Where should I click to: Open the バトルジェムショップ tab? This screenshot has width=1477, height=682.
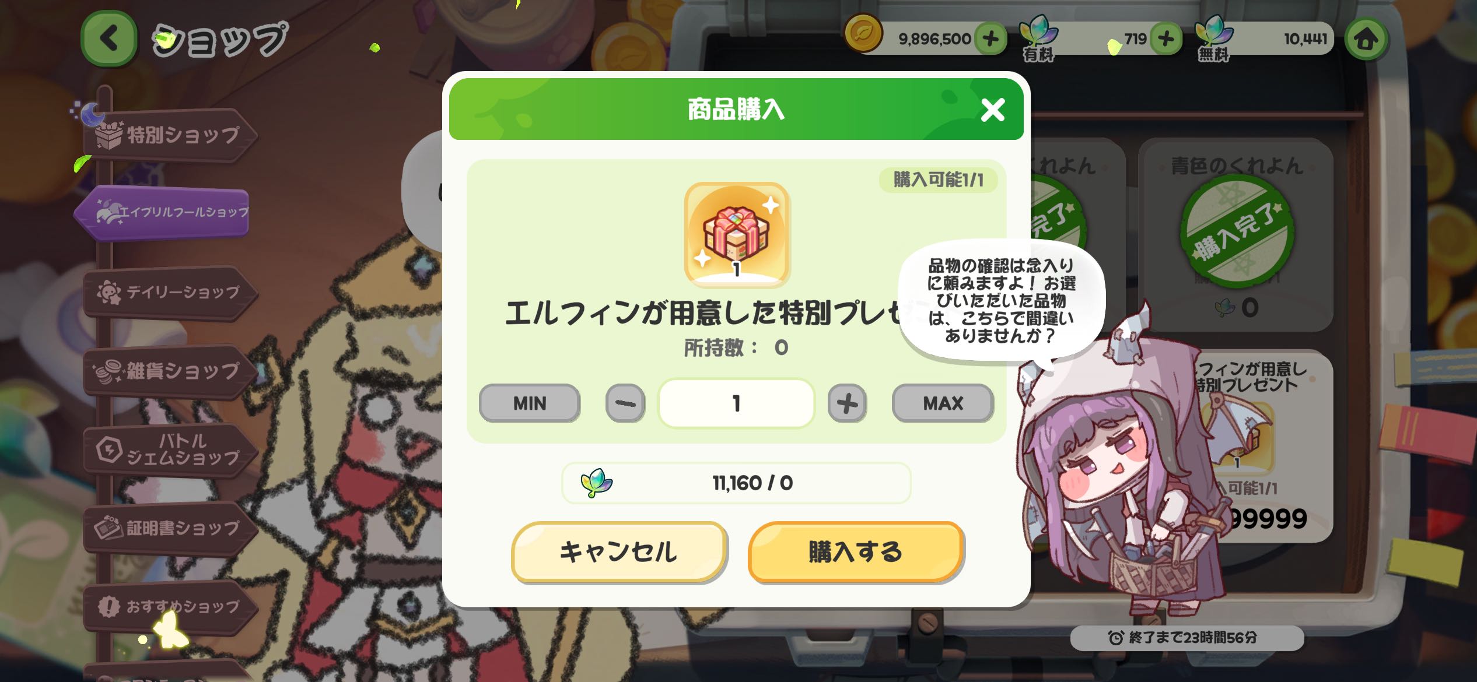point(170,449)
